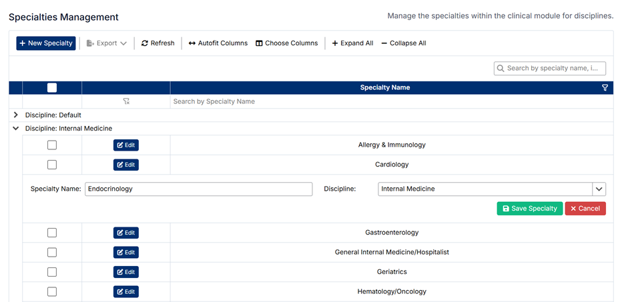Screen dimensions: 622x302
Task: Open the Choose Columns picker
Action: (286, 43)
